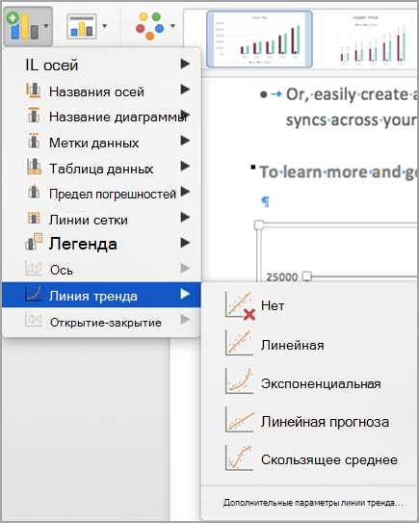This screenshot has height=523, width=419.
Task: Expand the Метки данных submenu arrow
Action: tap(185, 141)
